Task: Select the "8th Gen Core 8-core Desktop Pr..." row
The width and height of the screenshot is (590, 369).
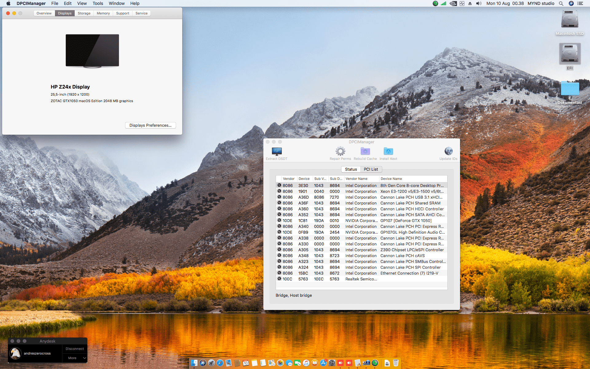Action: point(362,185)
